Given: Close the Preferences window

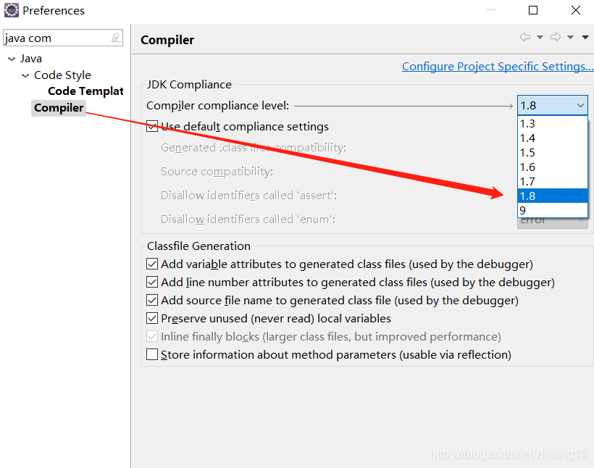Looking at the screenshot, I should coord(576,10).
